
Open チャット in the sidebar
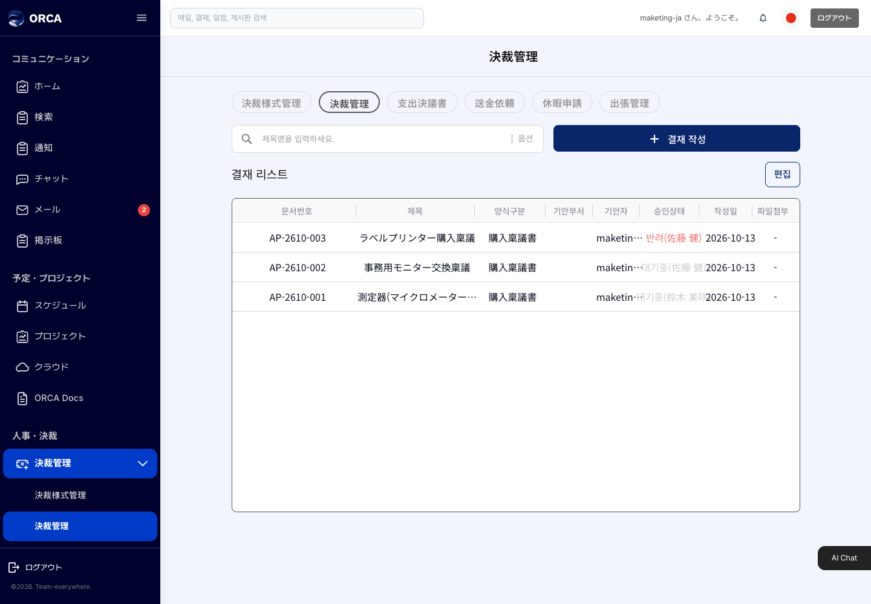[80, 179]
